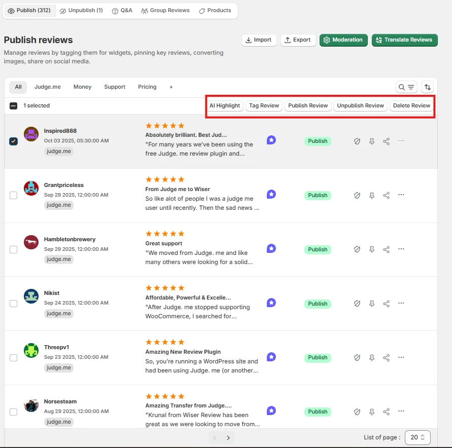Pin Inspired888's review using the pin icon

pos(372,141)
